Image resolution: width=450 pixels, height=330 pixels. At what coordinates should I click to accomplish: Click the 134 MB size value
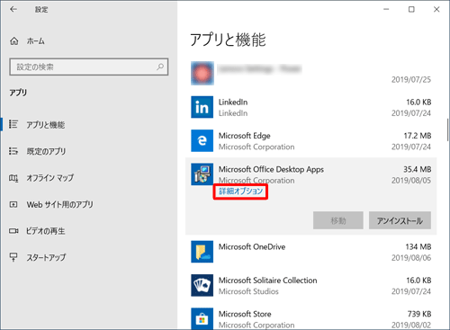(x=418, y=247)
